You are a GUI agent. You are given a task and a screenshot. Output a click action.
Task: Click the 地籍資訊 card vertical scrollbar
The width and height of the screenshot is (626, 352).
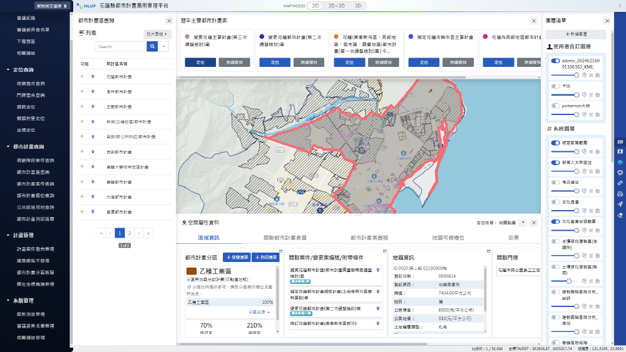coord(486,299)
